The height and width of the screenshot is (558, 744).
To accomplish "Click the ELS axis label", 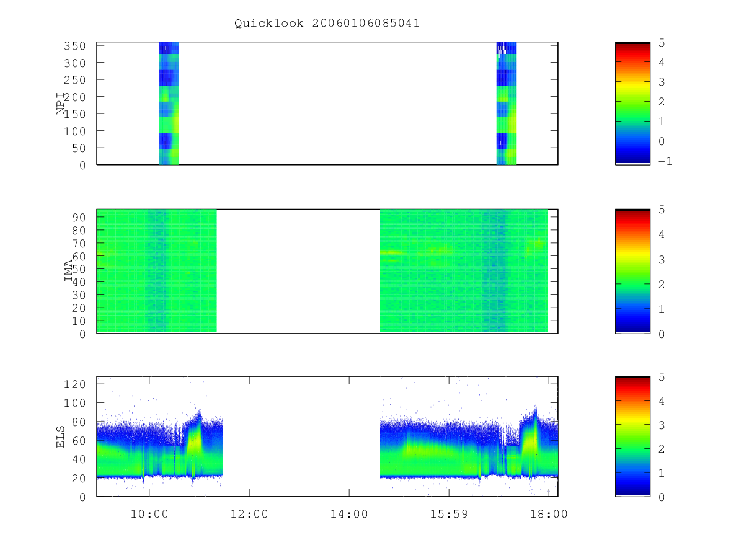I will (x=61, y=436).
